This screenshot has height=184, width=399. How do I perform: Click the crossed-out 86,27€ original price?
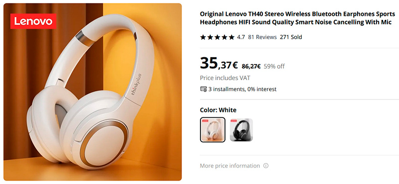point(251,67)
